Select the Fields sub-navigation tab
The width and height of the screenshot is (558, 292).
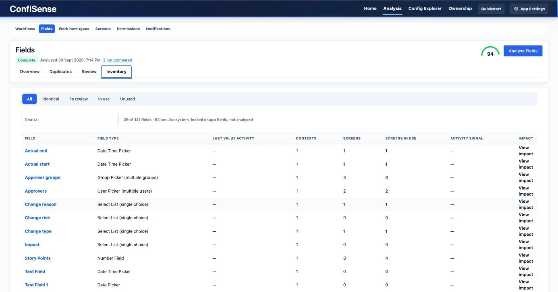[47, 29]
